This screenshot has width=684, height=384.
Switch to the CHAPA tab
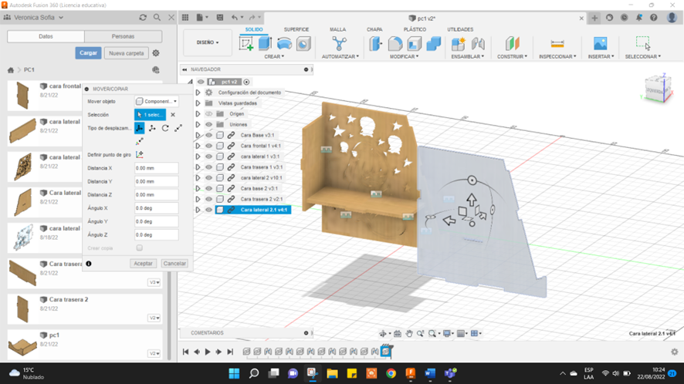point(374,29)
